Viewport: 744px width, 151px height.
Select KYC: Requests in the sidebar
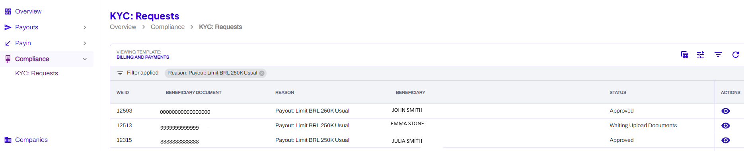tap(37, 73)
